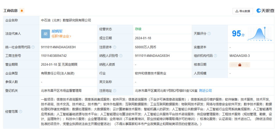Screen dimensions: 277x131
Task: Click the establishment date 2024-01-18
Action: 143,38
